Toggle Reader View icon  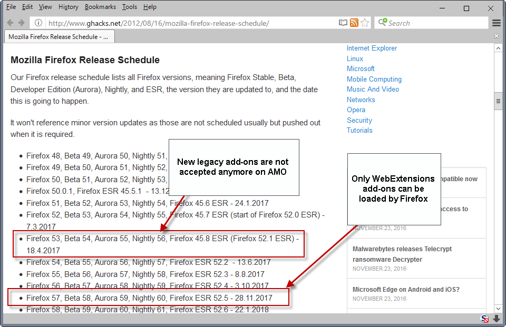pyautogui.click(x=343, y=23)
